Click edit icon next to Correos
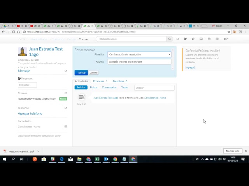 66,93
